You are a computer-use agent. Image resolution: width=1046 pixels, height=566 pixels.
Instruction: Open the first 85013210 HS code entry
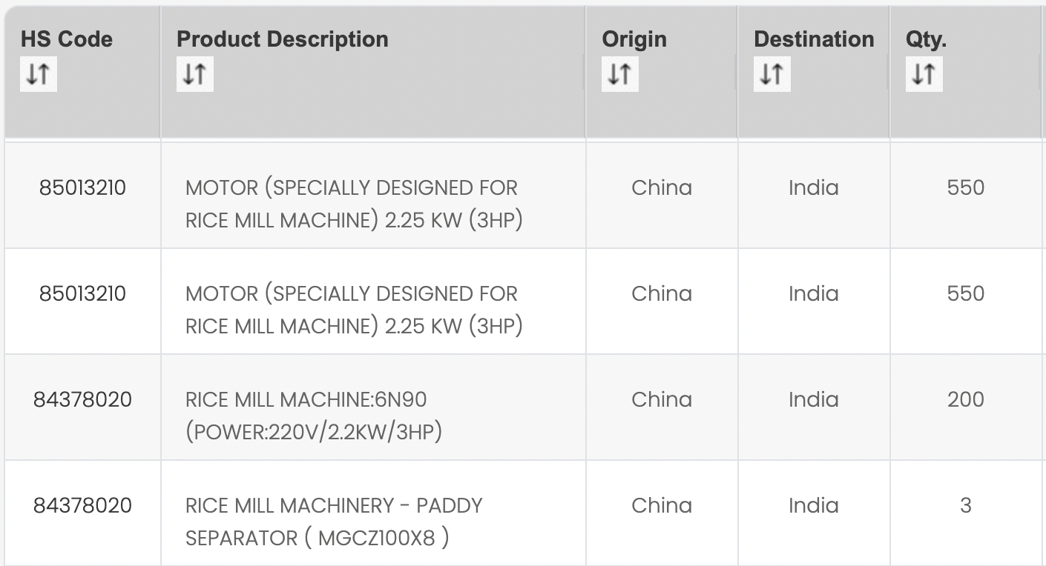(82, 187)
